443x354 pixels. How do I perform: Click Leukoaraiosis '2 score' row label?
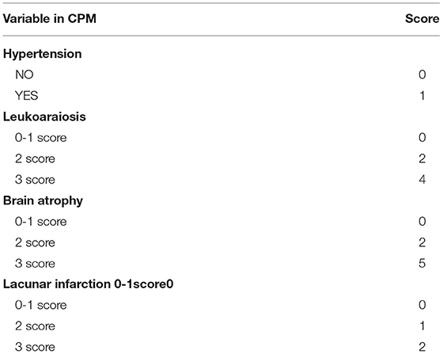(x=35, y=158)
